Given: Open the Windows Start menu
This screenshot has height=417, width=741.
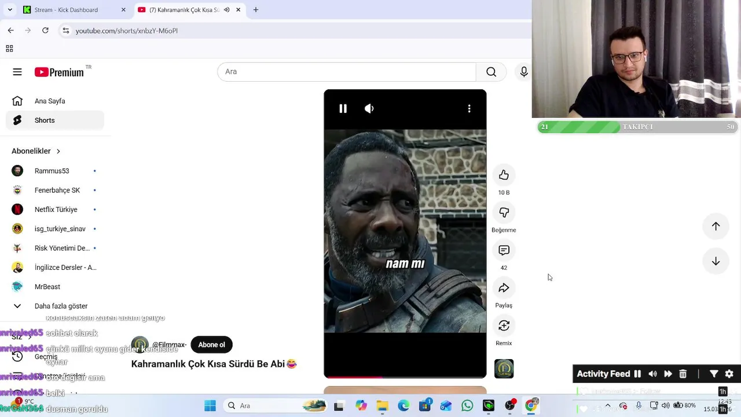Looking at the screenshot, I should click(x=210, y=405).
